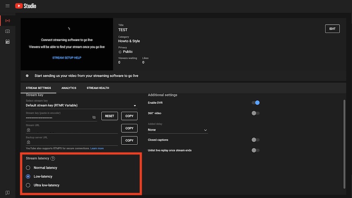Select the Stream broadcast icon in sidebar

7,21
